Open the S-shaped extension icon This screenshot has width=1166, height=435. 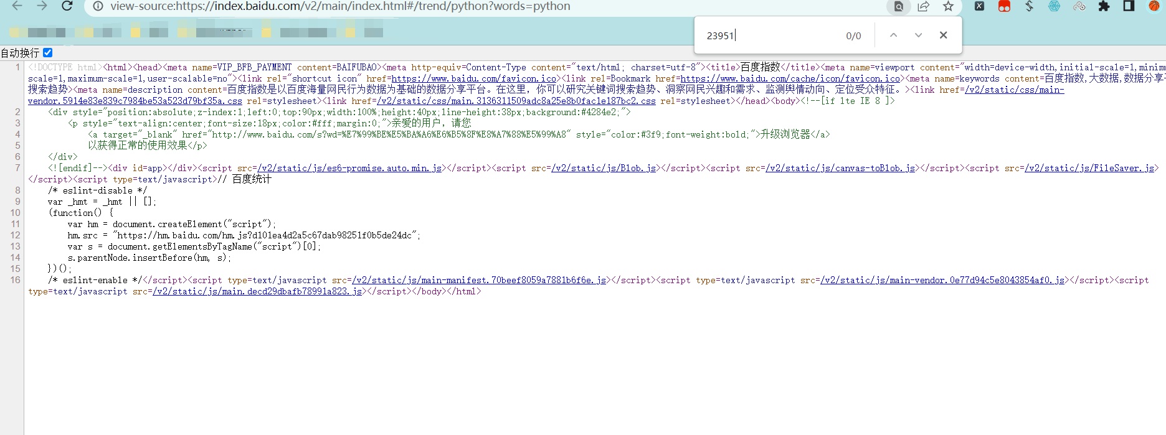(1029, 6)
